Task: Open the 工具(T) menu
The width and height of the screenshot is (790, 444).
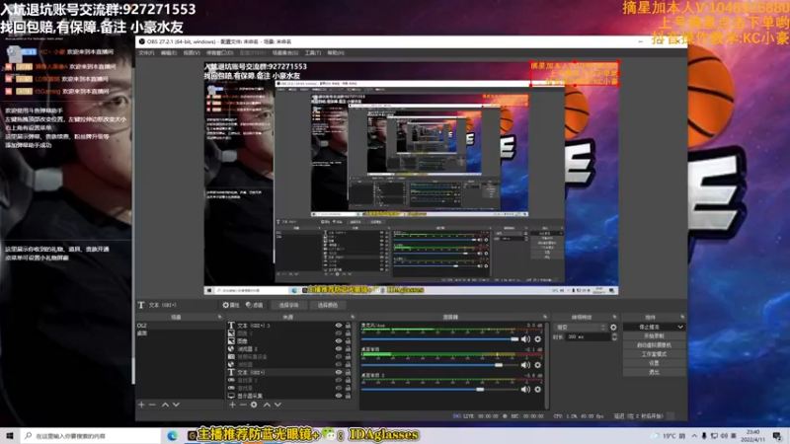Action: pyautogui.click(x=313, y=53)
